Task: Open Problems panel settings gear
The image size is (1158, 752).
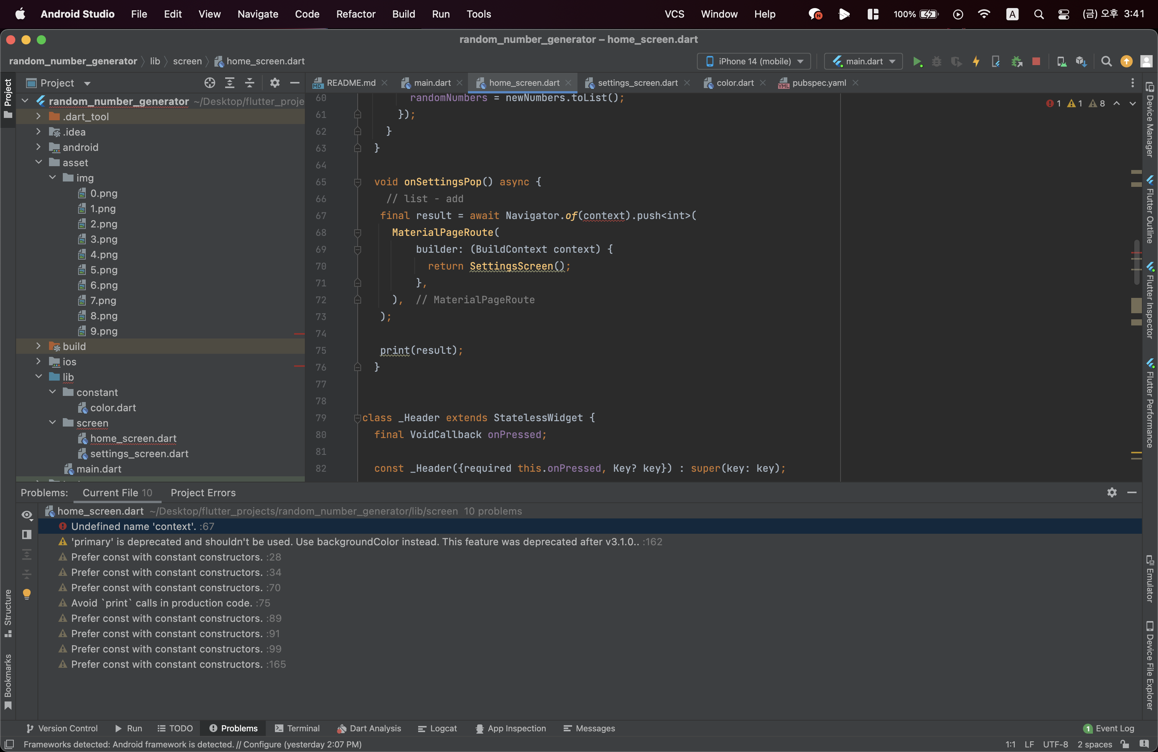Action: 1112,492
